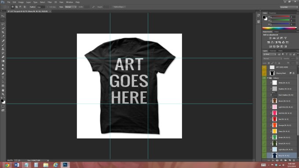Show the Red shirt layer

pos(264,119)
